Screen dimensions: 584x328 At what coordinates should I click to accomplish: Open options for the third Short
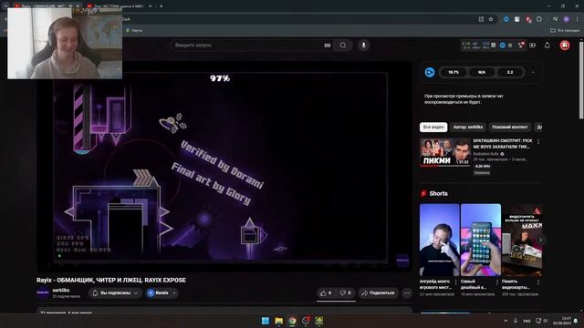(538, 282)
